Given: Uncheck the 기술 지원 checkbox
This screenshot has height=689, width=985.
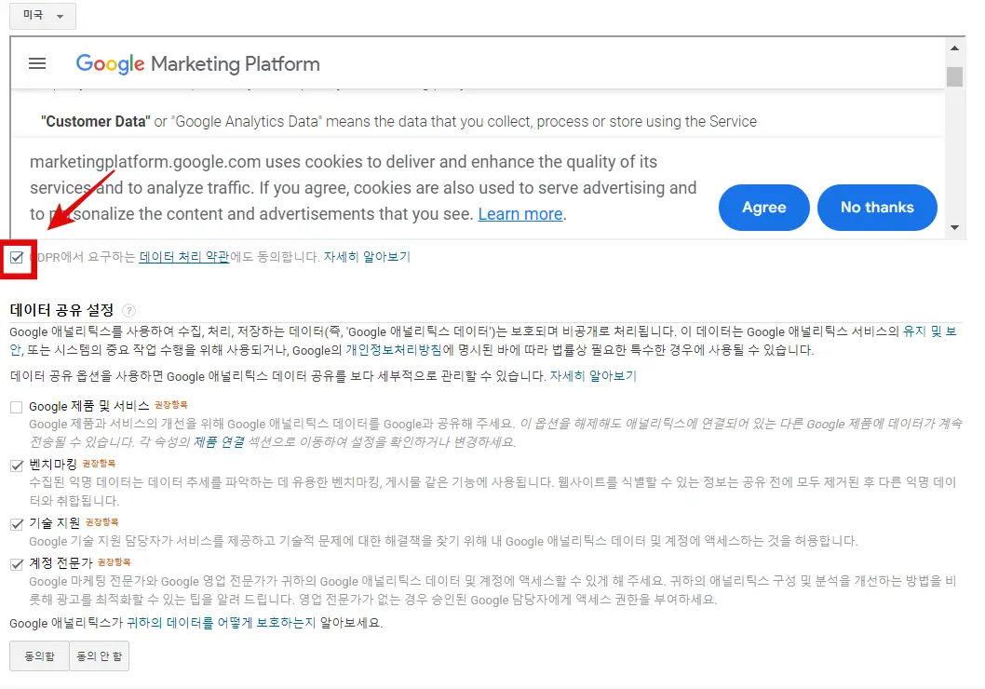Looking at the screenshot, I should tap(17, 524).
